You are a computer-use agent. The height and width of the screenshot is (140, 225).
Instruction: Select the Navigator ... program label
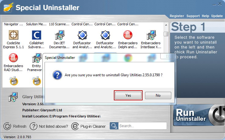coord(13,24)
